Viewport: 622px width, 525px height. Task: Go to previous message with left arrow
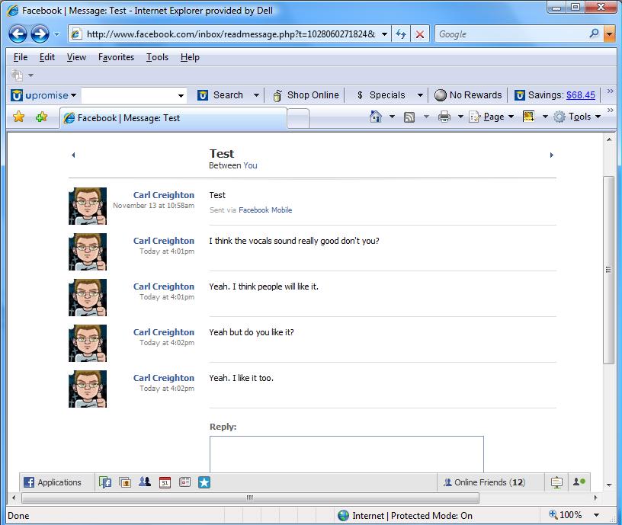coord(73,155)
